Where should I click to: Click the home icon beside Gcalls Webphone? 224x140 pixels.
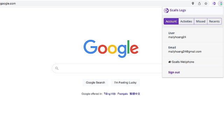pyautogui.click(x=169, y=62)
